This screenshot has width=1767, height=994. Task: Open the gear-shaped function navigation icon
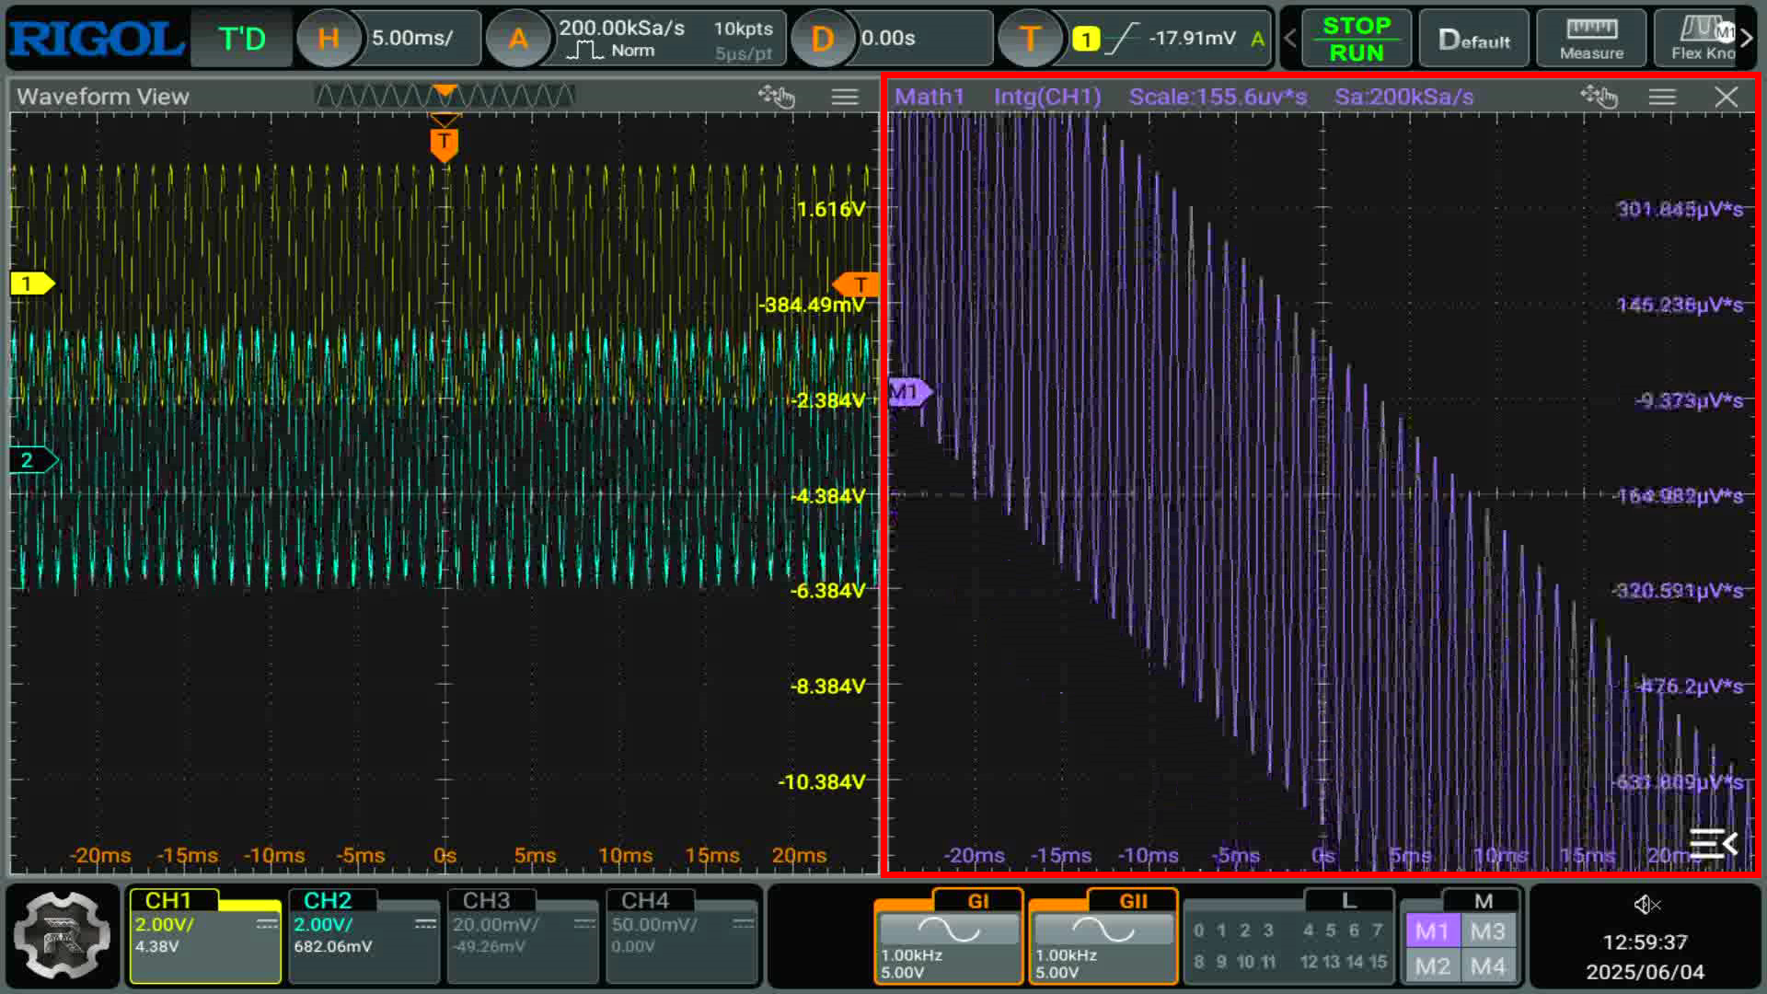pyautogui.click(x=63, y=935)
